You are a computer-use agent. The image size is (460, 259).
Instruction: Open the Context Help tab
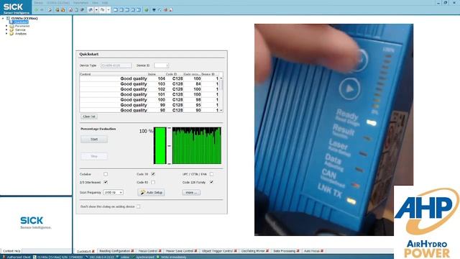tap(11, 251)
